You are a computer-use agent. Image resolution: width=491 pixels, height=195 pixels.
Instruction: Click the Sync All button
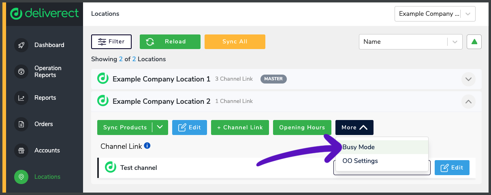(235, 42)
